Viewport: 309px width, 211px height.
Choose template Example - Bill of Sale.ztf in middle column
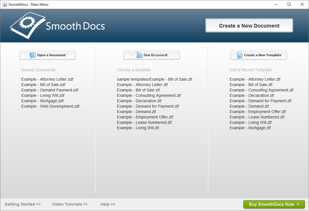pyautogui.click(x=138, y=90)
